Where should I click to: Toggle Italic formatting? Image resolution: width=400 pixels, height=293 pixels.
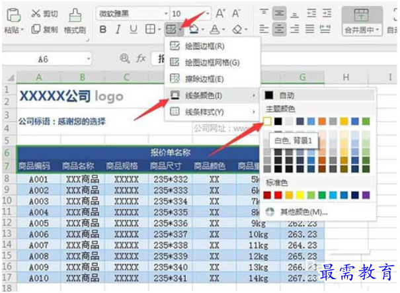click(x=118, y=30)
